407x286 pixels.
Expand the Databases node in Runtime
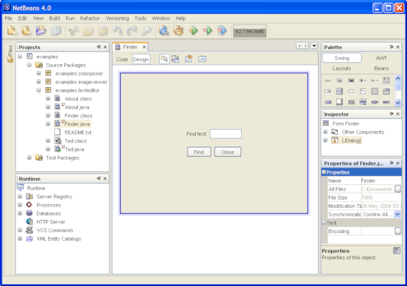click(x=20, y=214)
